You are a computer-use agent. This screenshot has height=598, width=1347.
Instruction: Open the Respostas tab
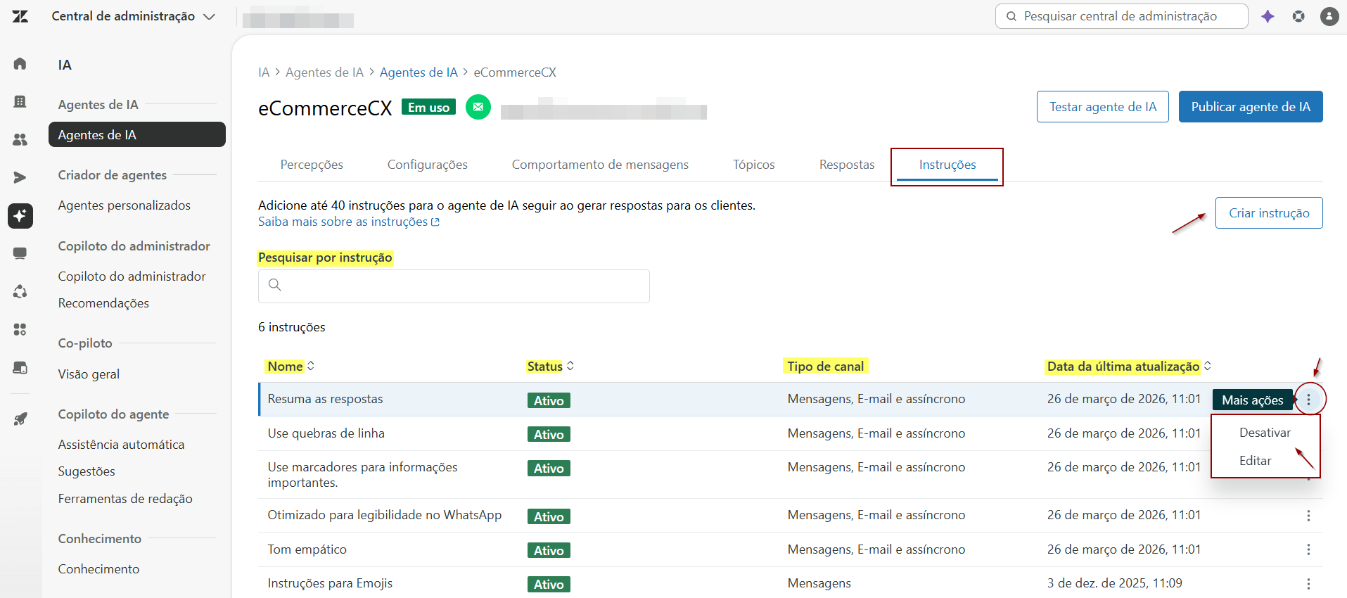click(x=847, y=165)
